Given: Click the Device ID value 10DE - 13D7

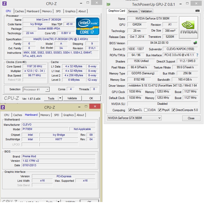Looking at the screenshot, I should click(136, 49).
